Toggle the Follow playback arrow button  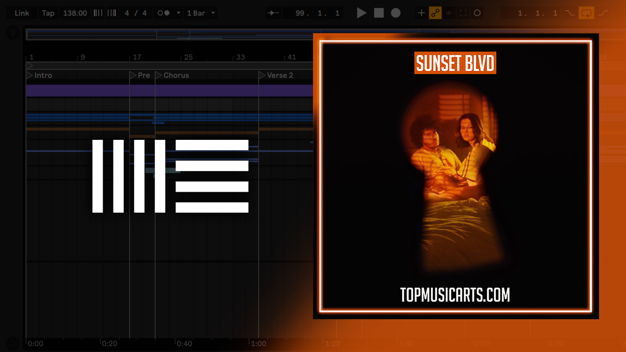(x=273, y=13)
